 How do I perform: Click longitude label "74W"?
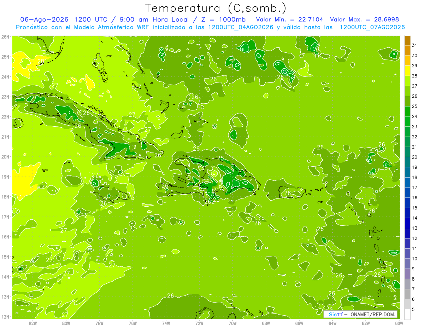pyautogui.click(x=166, y=323)
